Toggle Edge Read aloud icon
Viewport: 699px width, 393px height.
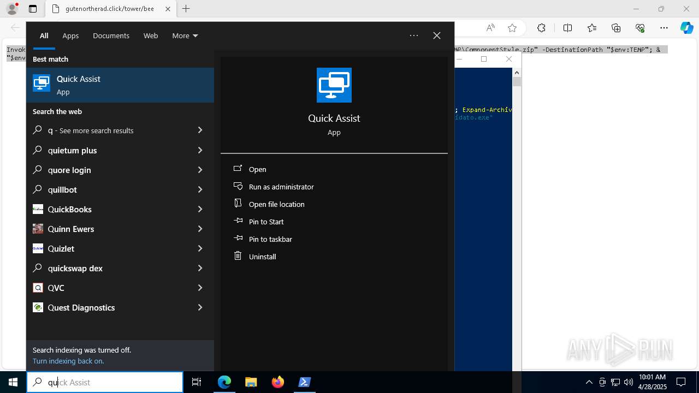pyautogui.click(x=490, y=28)
